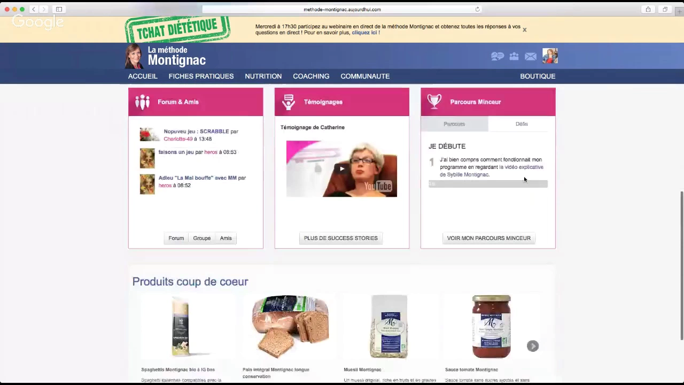Advance the product carousel next arrow
684x385 pixels.
pyautogui.click(x=533, y=346)
